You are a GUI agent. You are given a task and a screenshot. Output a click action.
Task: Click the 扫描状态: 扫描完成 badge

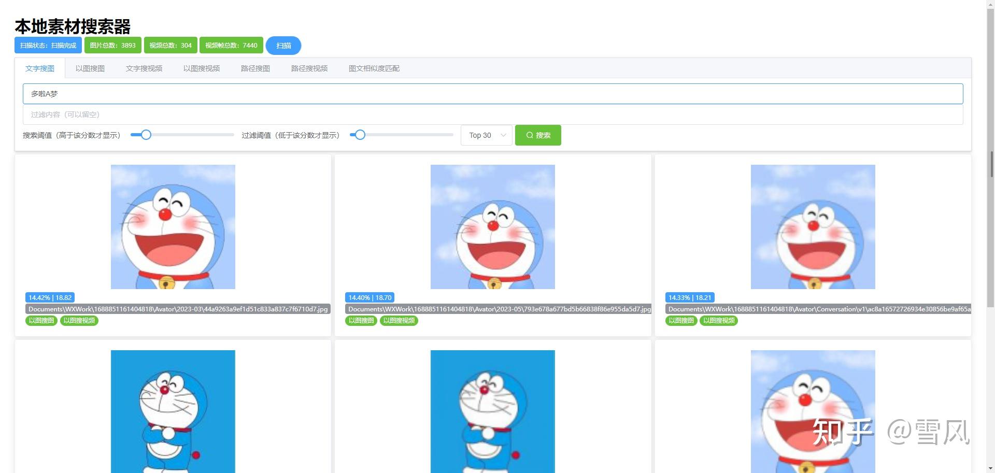tap(48, 46)
